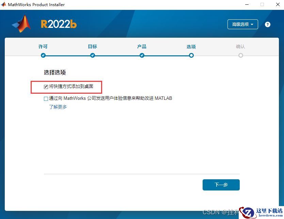Click the pending 确认 step circle
The width and height of the screenshot is (284, 219).
pos(241,55)
